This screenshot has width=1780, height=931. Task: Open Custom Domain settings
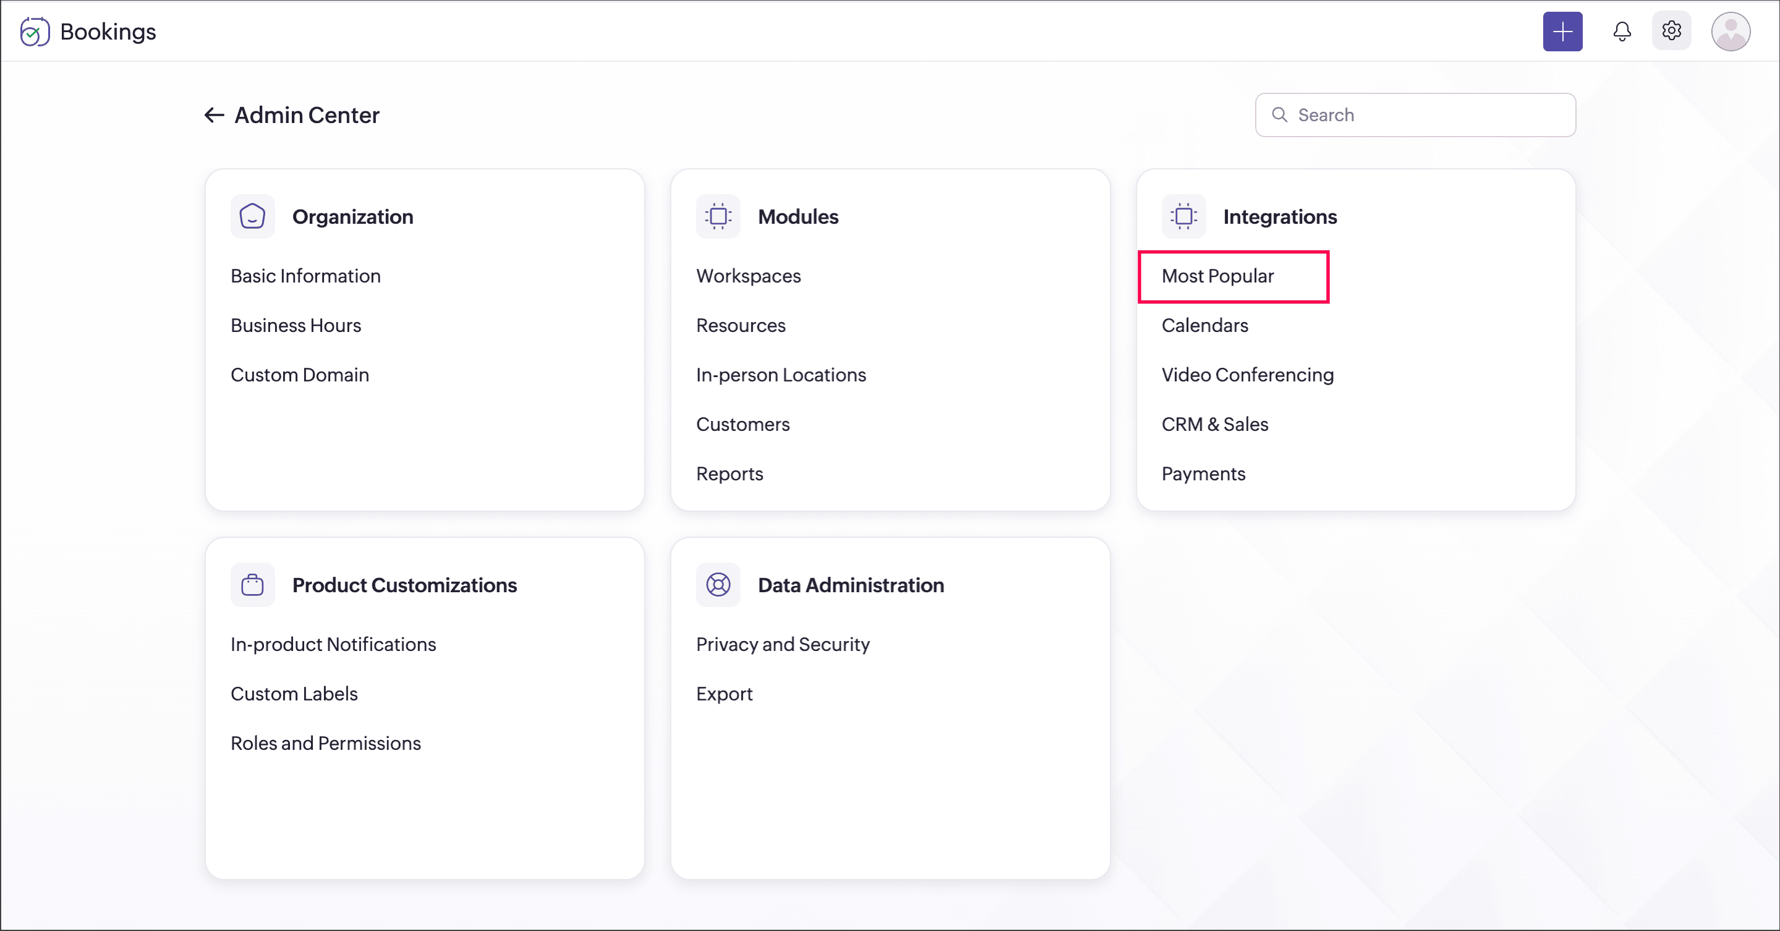(x=299, y=375)
